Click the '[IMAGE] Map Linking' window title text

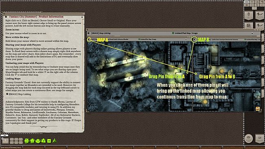101,33
